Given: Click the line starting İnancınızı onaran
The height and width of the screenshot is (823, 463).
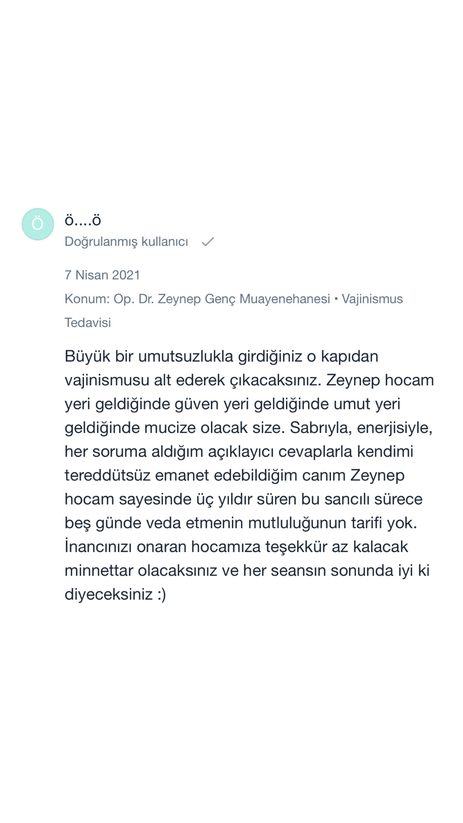Looking at the screenshot, I should click(236, 547).
